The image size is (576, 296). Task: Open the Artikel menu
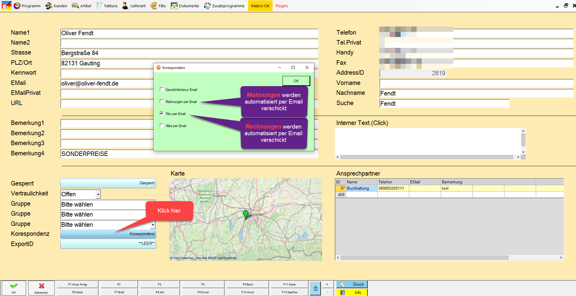coord(82,6)
